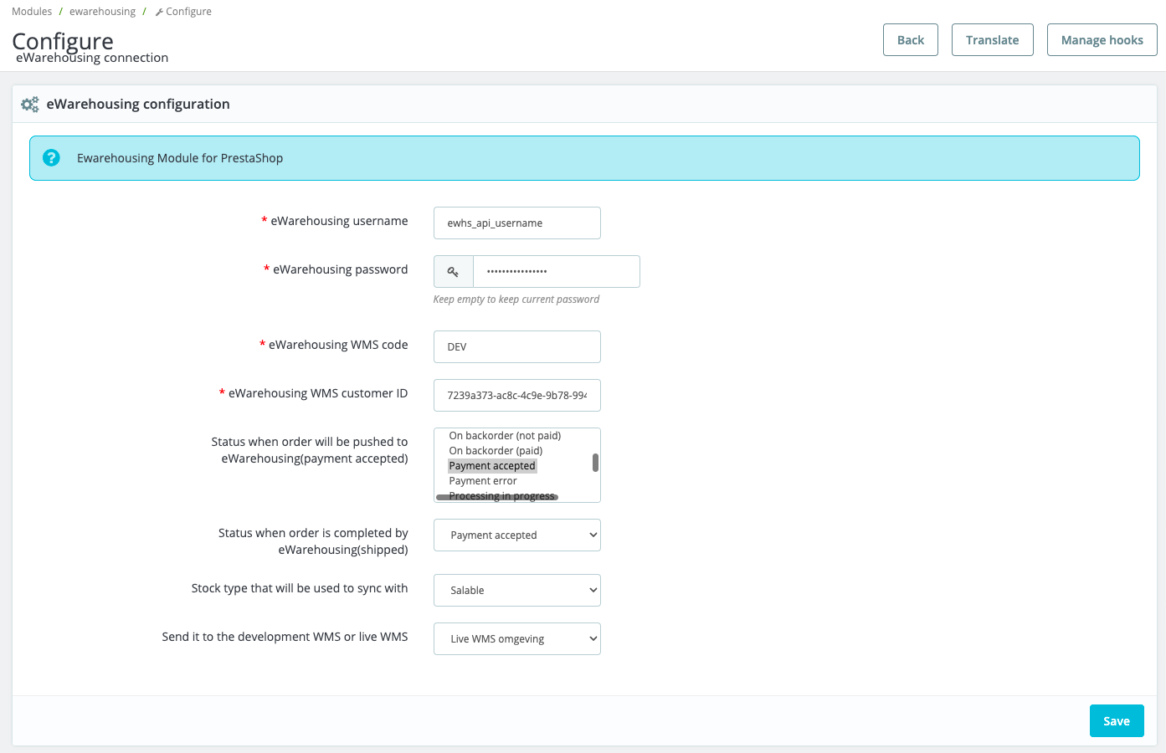
Task: Click the wrench icon in the Configure breadcrumb
Action: [158, 11]
